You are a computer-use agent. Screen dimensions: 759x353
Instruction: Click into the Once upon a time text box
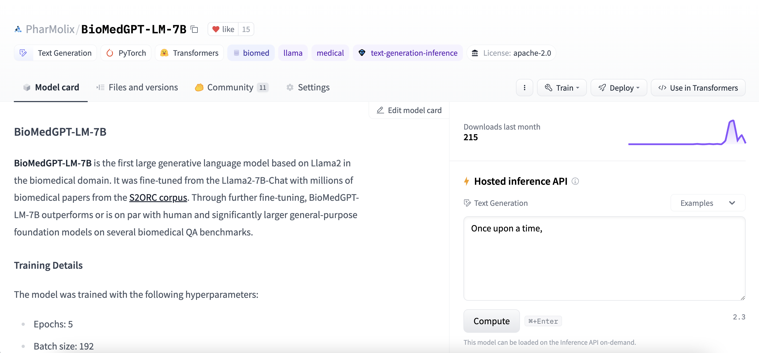coord(604,258)
